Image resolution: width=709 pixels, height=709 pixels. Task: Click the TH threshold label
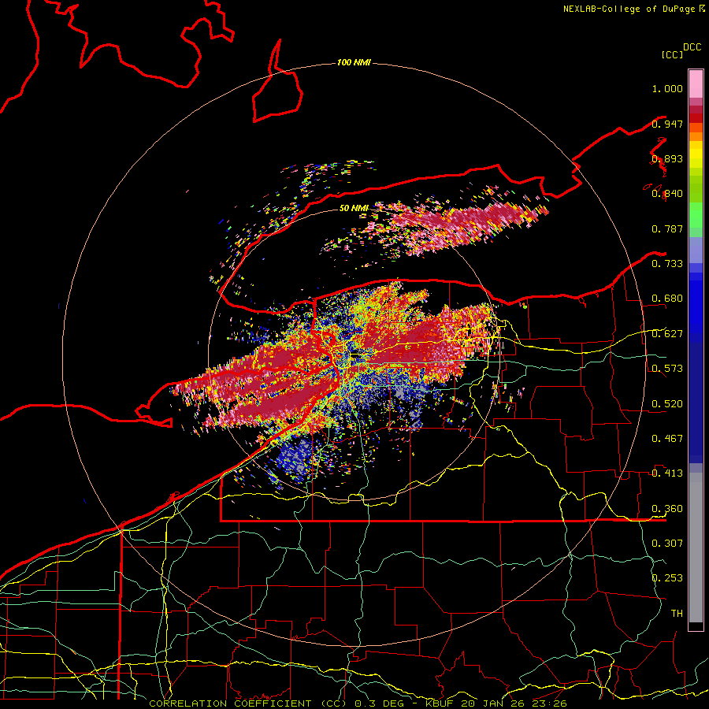pyautogui.click(x=677, y=614)
